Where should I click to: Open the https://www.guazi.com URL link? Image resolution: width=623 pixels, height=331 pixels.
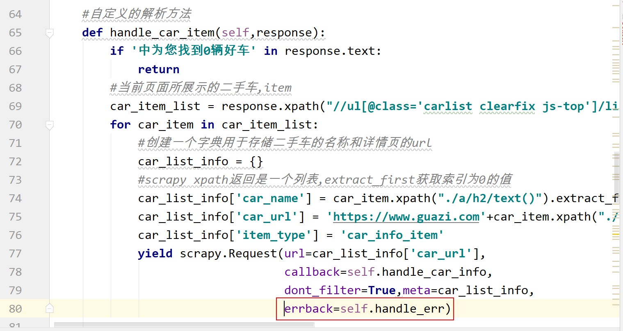coord(406,217)
